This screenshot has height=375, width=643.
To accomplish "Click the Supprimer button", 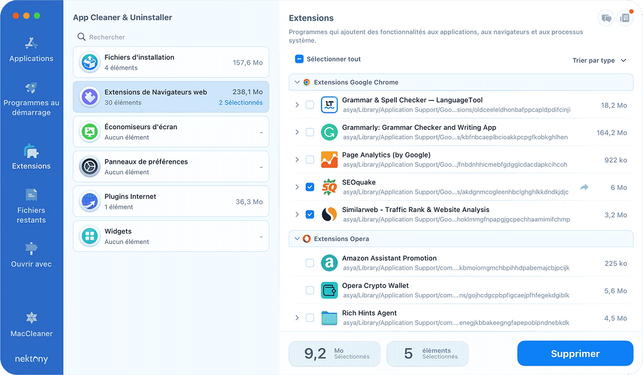I will point(575,353).
